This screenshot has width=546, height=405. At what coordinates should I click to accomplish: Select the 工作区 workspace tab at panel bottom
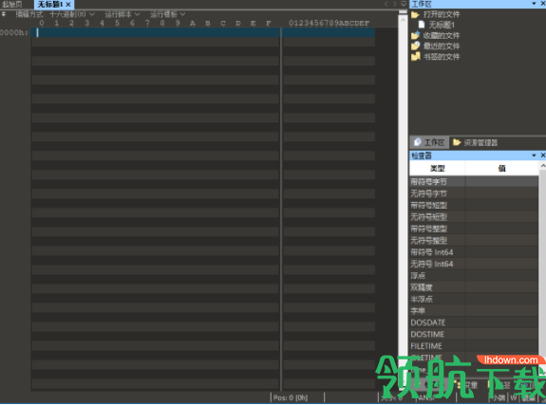(x=429, y=142)
